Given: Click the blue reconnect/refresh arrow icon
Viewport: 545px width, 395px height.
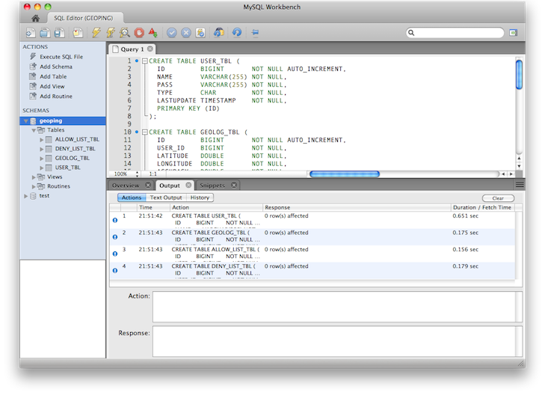Looking at the screenshot, I should coord(236,33).
